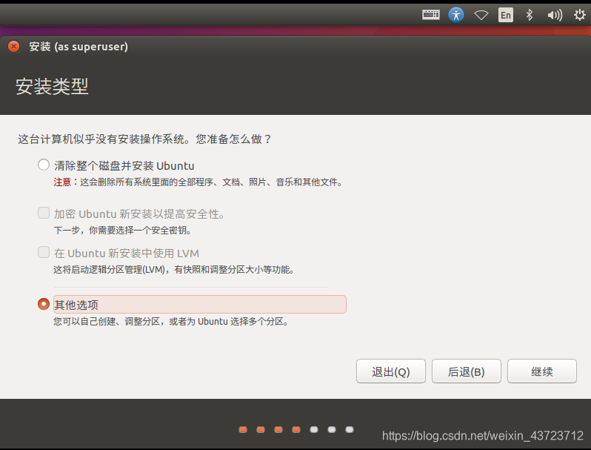Viewport: 591px width, 450px height.
Task: Click the 这将启动逻辑分区管理(LVM) description
Action: tap(174, 270)
